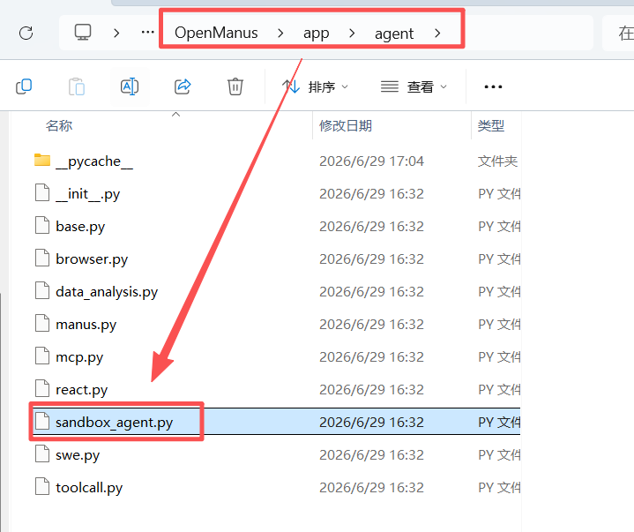Click the modified date of toolcall.py
The width and height of the screenshot is (634, 532).
click(371, 488)
